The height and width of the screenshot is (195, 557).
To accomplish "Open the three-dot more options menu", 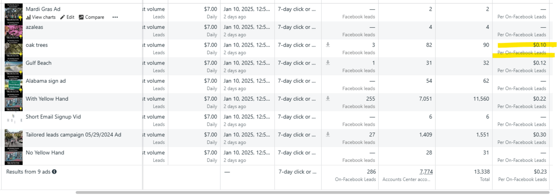I will pos(115,17).
